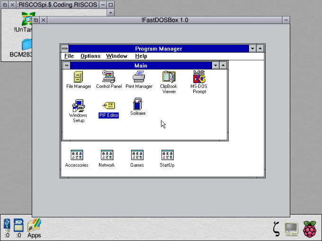
Task: Click the display monitor icon on iconbar
Action: click(291, 229)
